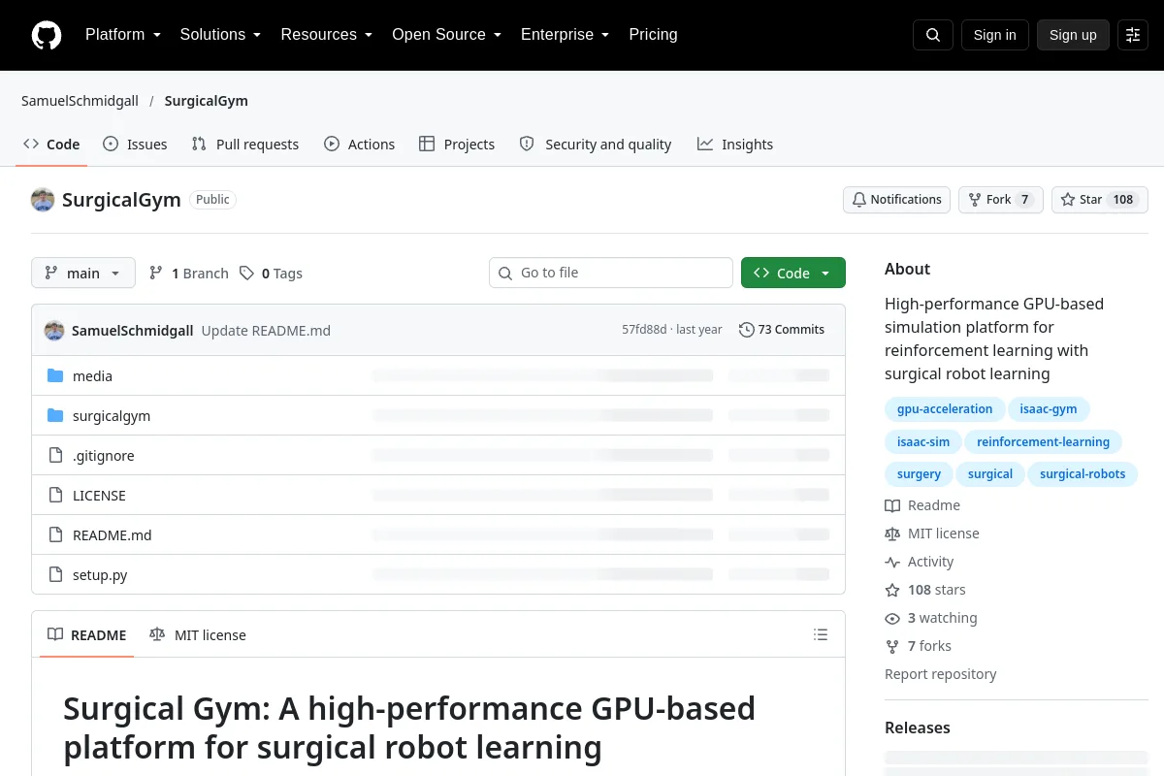Screen dimensions: 1164x776
Task: Click the star icon beside 108 stars
Action: pos(892,590)
